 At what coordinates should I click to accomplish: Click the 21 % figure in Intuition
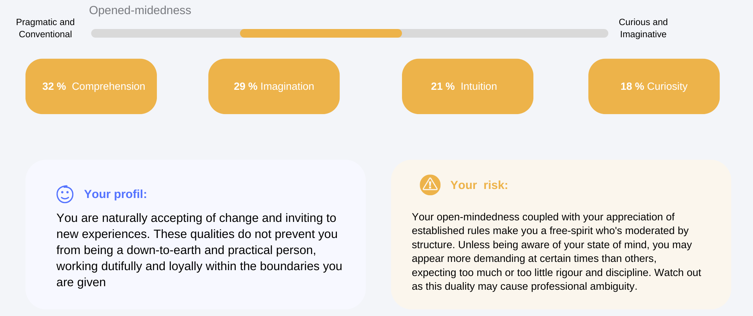click(443, 86)
